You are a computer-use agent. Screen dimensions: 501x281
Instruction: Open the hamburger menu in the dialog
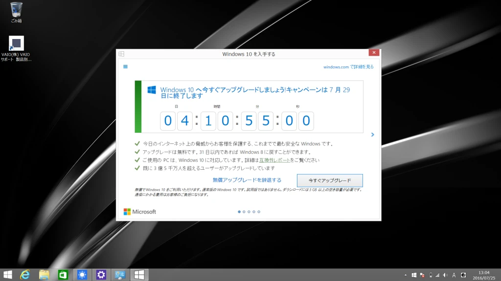click(x=125, y=66)
